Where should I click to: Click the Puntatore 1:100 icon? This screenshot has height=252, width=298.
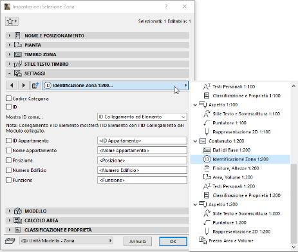click(x=207, y=123)
